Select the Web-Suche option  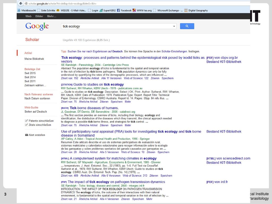[x=31, y=108]
